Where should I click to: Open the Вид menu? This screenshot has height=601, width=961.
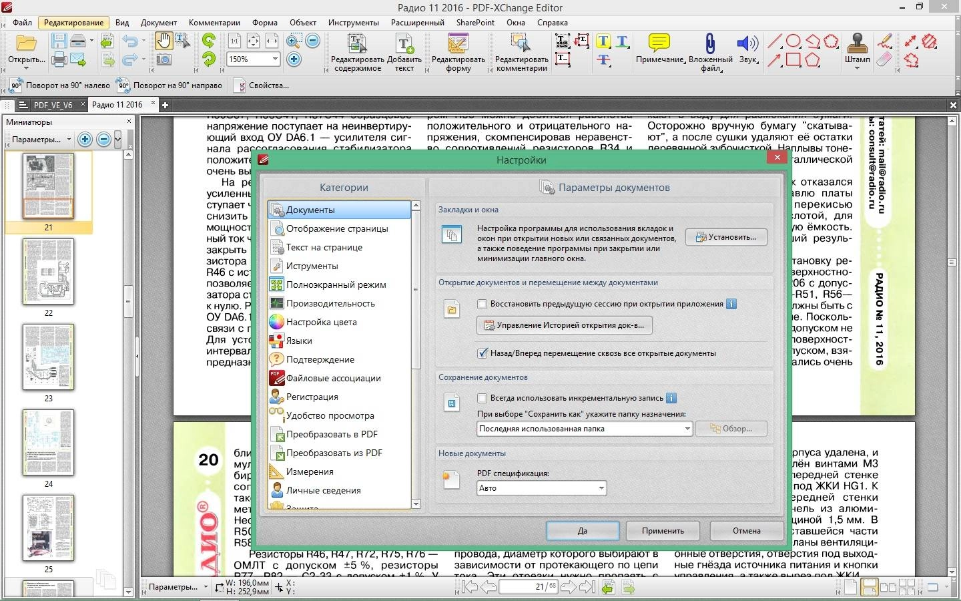(x=122, y=22)
